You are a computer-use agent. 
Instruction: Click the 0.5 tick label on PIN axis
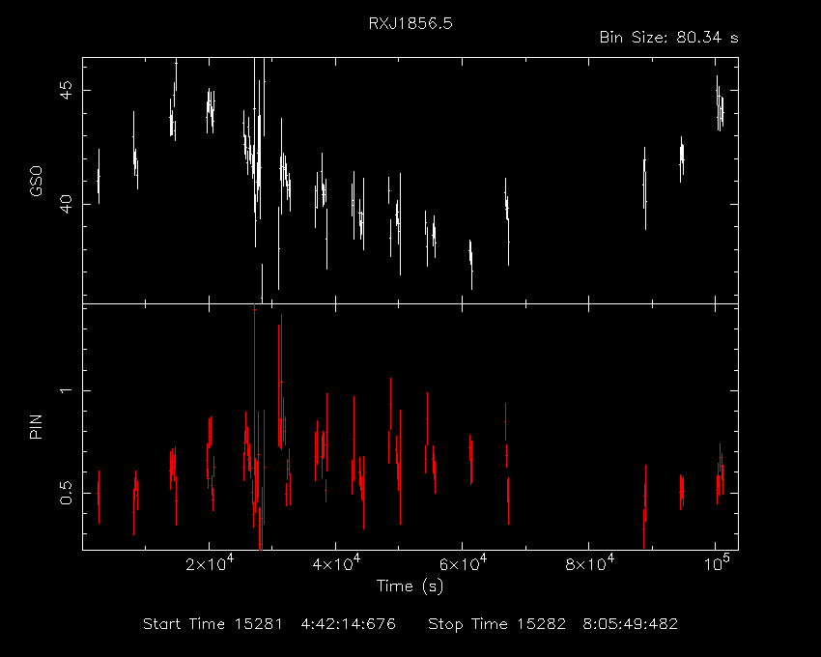click(x=67, y=493)
